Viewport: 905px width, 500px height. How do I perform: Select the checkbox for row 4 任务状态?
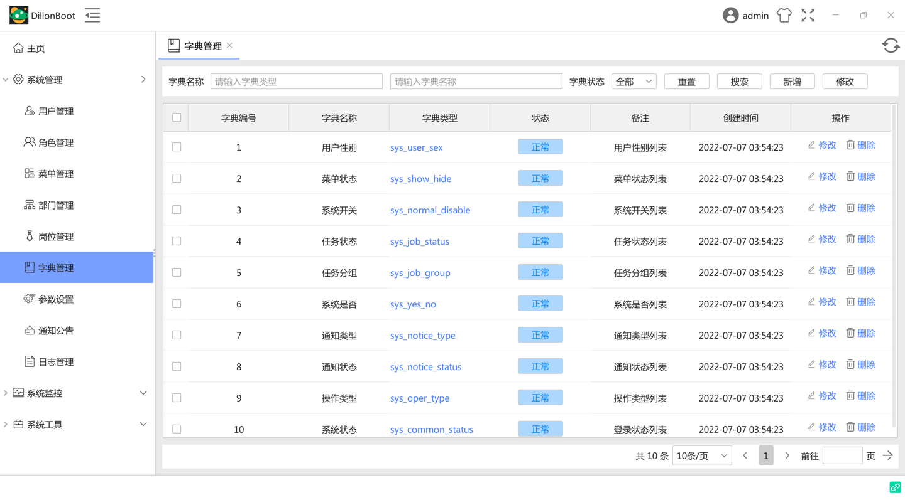[x=177, y=241]
